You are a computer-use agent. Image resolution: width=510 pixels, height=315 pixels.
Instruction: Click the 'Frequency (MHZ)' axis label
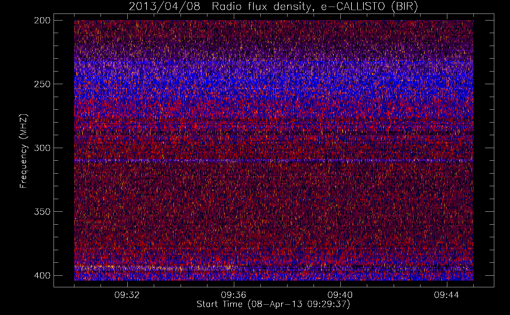tap(24, 151)
